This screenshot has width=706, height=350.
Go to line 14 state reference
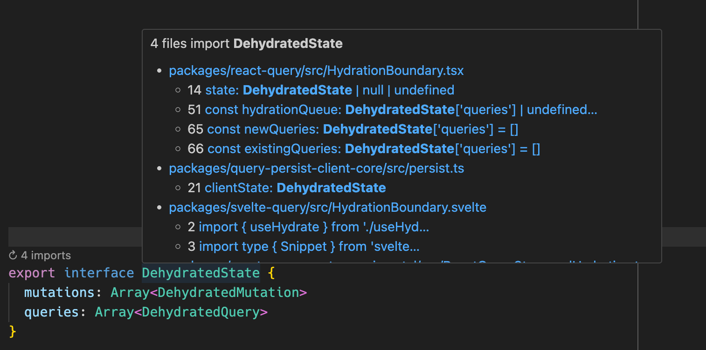[329, 90]
